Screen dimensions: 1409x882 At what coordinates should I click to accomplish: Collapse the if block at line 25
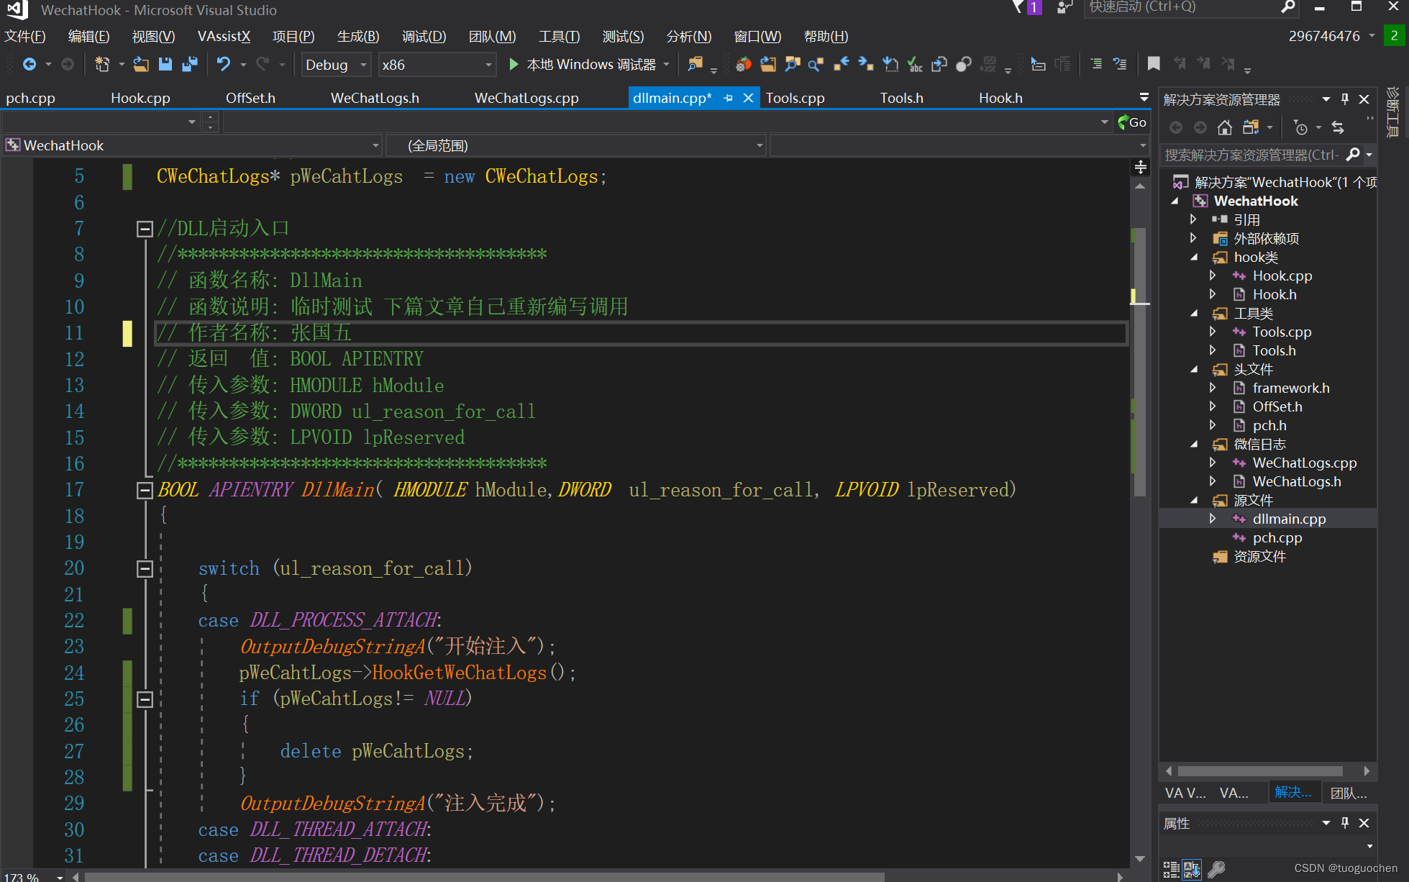point(145,699)
